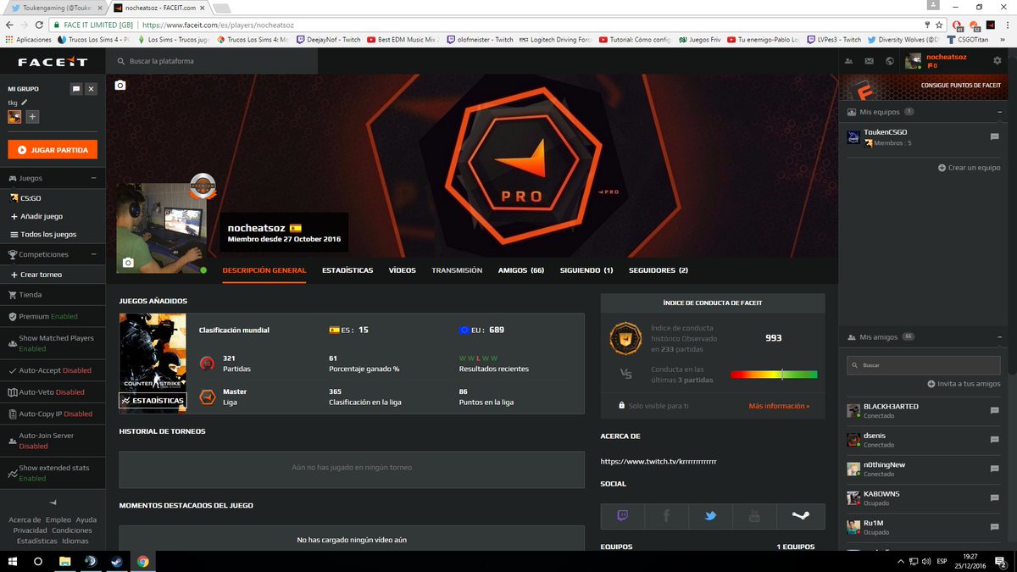Collapse the left sidebar with the arrow
1017x572 pixels.
click(x=53, y=503)
